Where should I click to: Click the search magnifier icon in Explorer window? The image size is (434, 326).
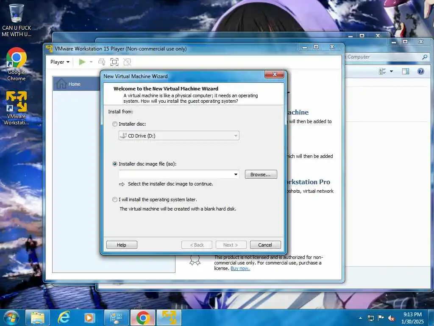(425, 57)
